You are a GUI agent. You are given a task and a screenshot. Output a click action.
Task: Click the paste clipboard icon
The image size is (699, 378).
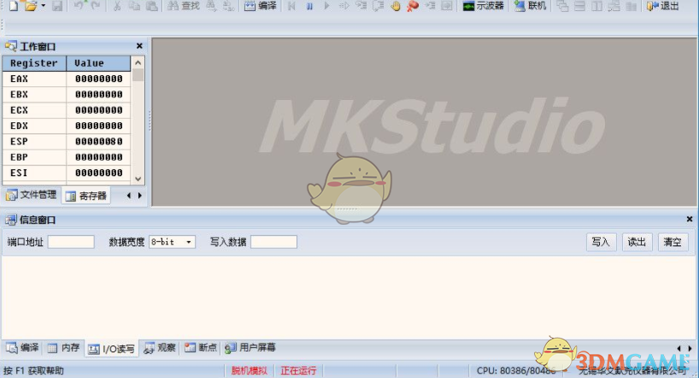pos(151,6)
